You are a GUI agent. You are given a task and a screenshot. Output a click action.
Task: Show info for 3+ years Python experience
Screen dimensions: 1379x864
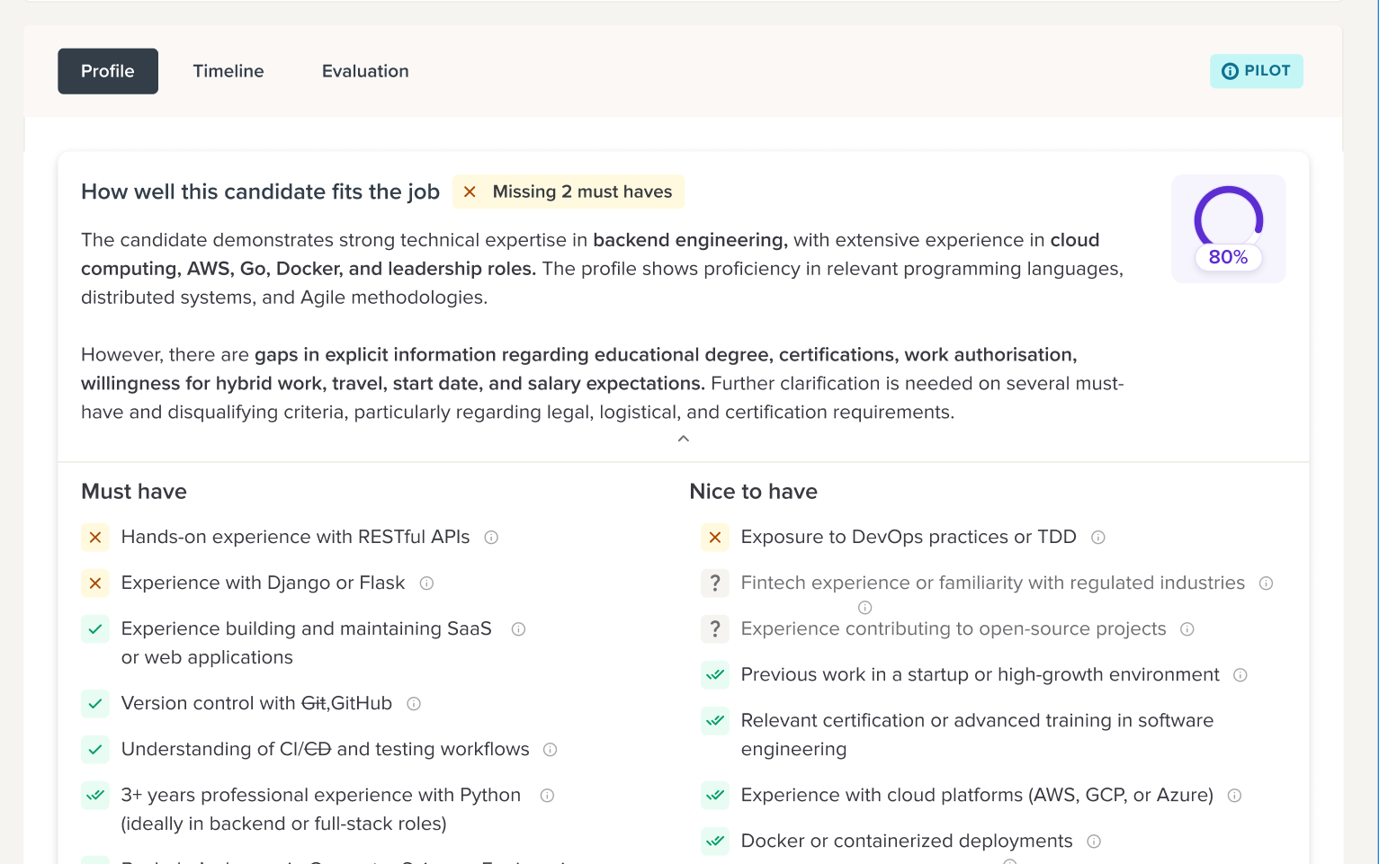547,796
